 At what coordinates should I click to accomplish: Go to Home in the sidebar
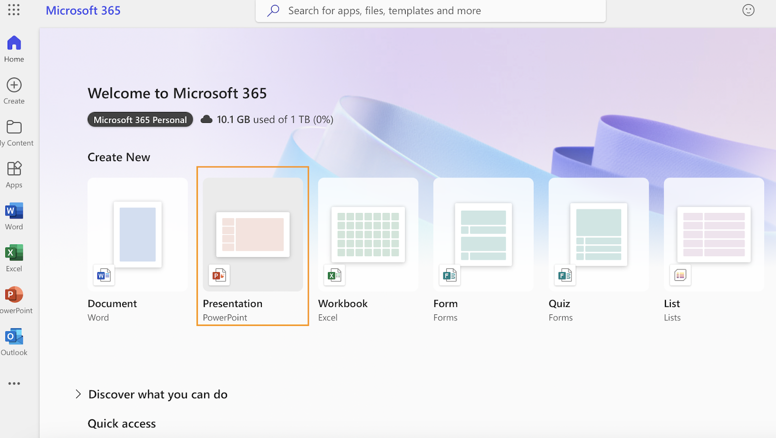click(x=14, y=49)
